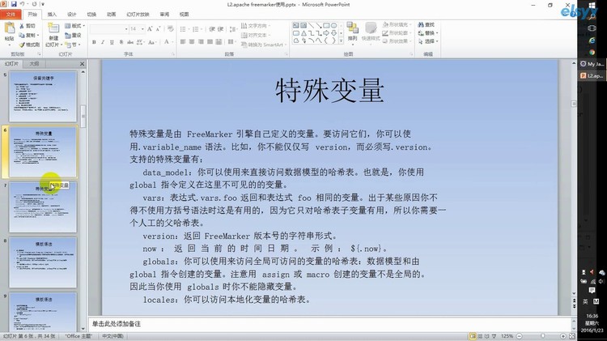
Task: Reset slide layout (重设)
Action: (x=73, y=36)
